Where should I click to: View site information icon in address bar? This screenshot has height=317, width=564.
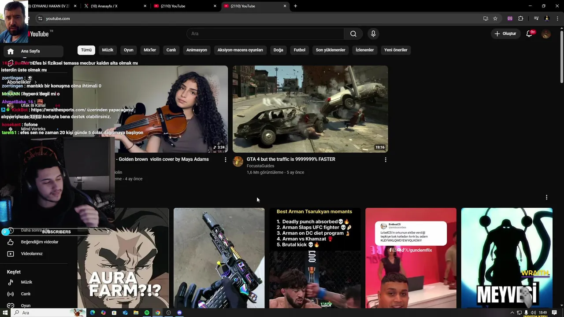[x=40, y=18]
